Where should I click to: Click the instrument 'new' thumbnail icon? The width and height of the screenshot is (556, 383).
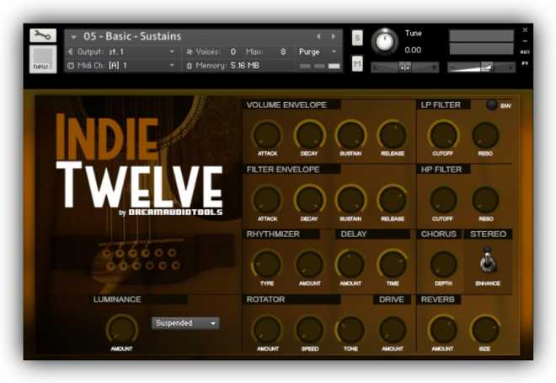(43, 59)
